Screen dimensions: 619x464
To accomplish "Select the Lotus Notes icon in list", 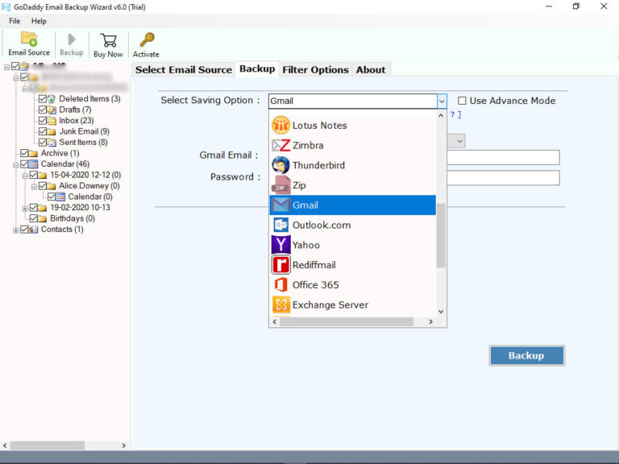I will click(280, 126).
